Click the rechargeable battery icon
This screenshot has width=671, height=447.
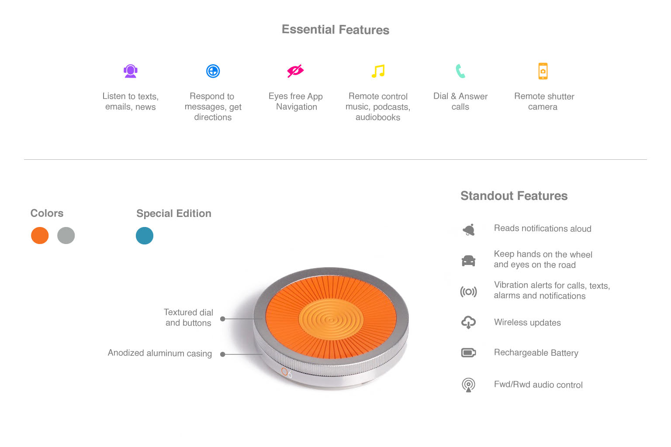[468, 352]
